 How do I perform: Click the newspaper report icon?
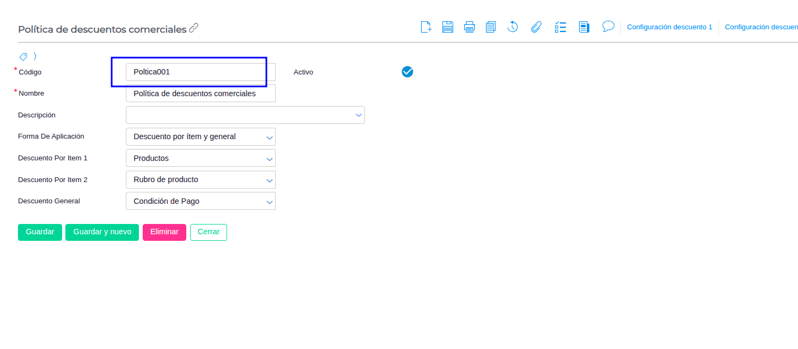584,27
